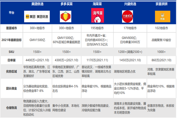Click the 优势区域 row label
177x118 pixels.
(12, 71)
